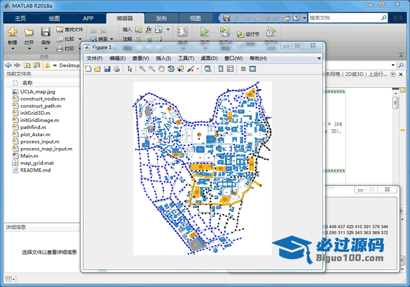Open the Brush color dropdown arrow
Viewport: 410px width, 287px height.
(198, 69)
